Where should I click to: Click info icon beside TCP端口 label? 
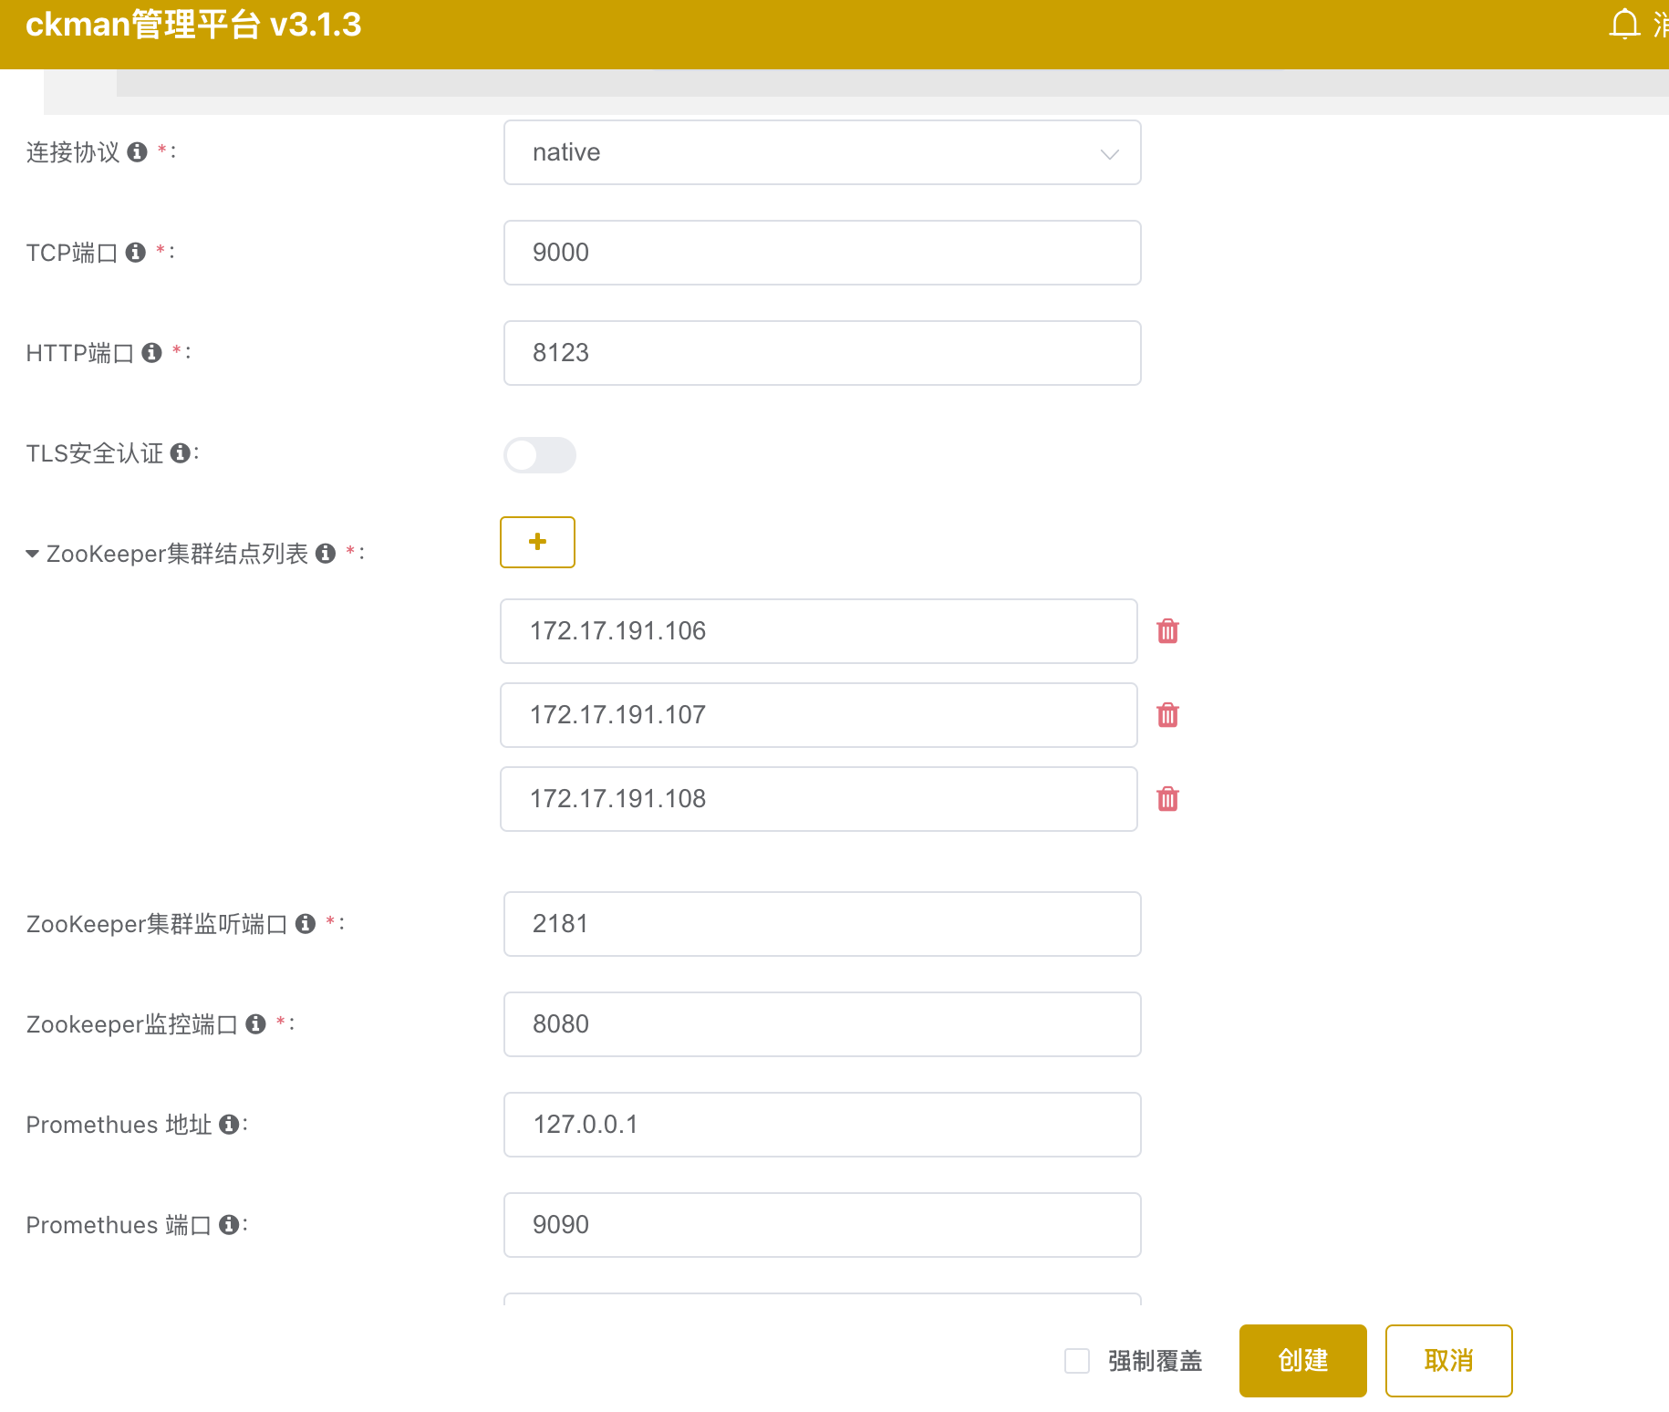tap(136, 253)
